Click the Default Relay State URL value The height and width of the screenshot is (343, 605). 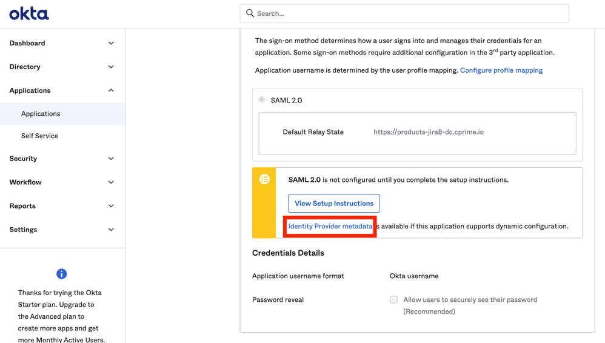(428, 132)
